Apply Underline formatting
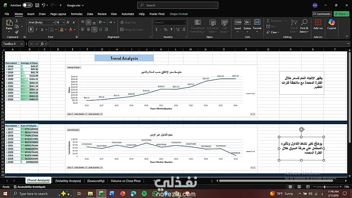 click(42, 30)
